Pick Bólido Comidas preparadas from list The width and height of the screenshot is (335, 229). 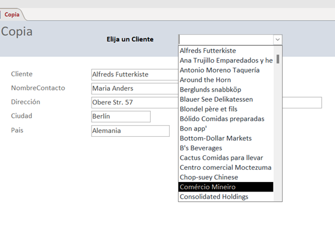(x=226, y=119)
